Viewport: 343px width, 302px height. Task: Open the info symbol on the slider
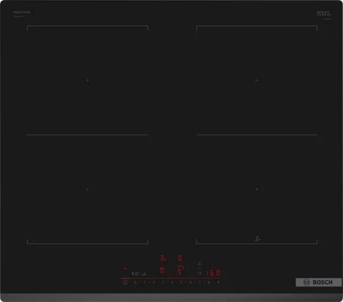click(x=125, y=283)
